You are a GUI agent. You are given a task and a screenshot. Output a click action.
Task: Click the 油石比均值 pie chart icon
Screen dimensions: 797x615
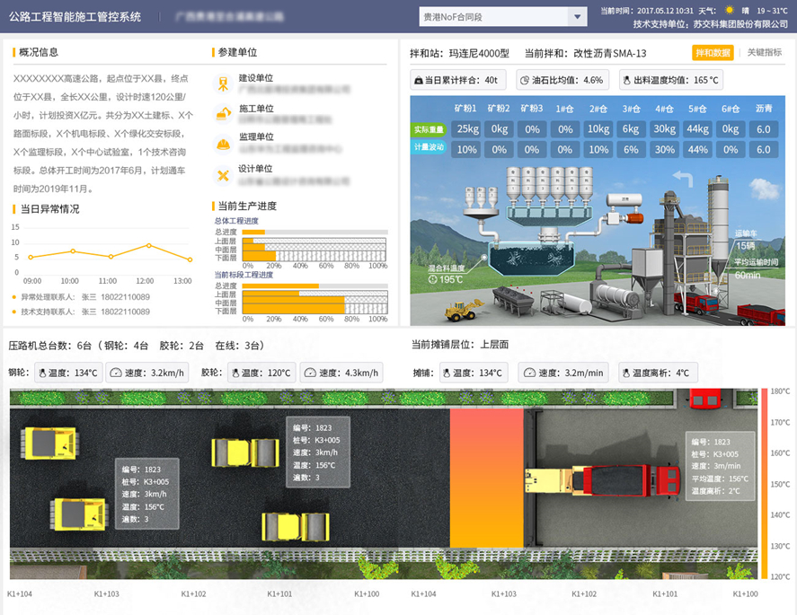525,81
